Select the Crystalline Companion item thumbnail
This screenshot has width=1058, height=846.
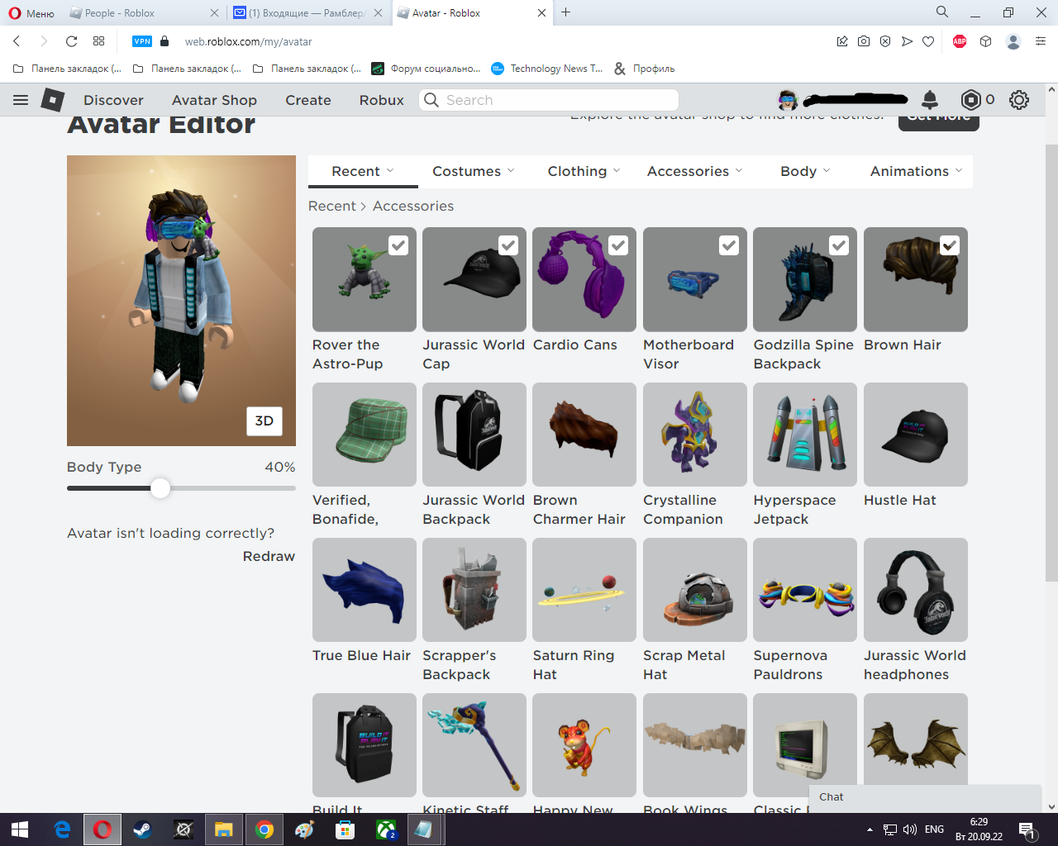pyautogui.click(x=695, y=434)
